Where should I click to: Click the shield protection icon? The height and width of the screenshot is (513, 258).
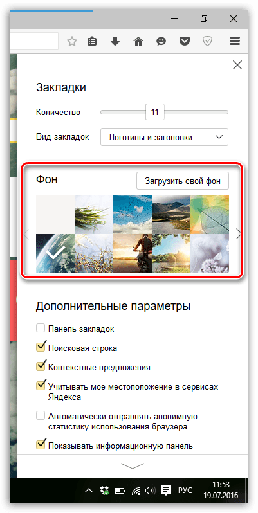click(x=207, y=42)
